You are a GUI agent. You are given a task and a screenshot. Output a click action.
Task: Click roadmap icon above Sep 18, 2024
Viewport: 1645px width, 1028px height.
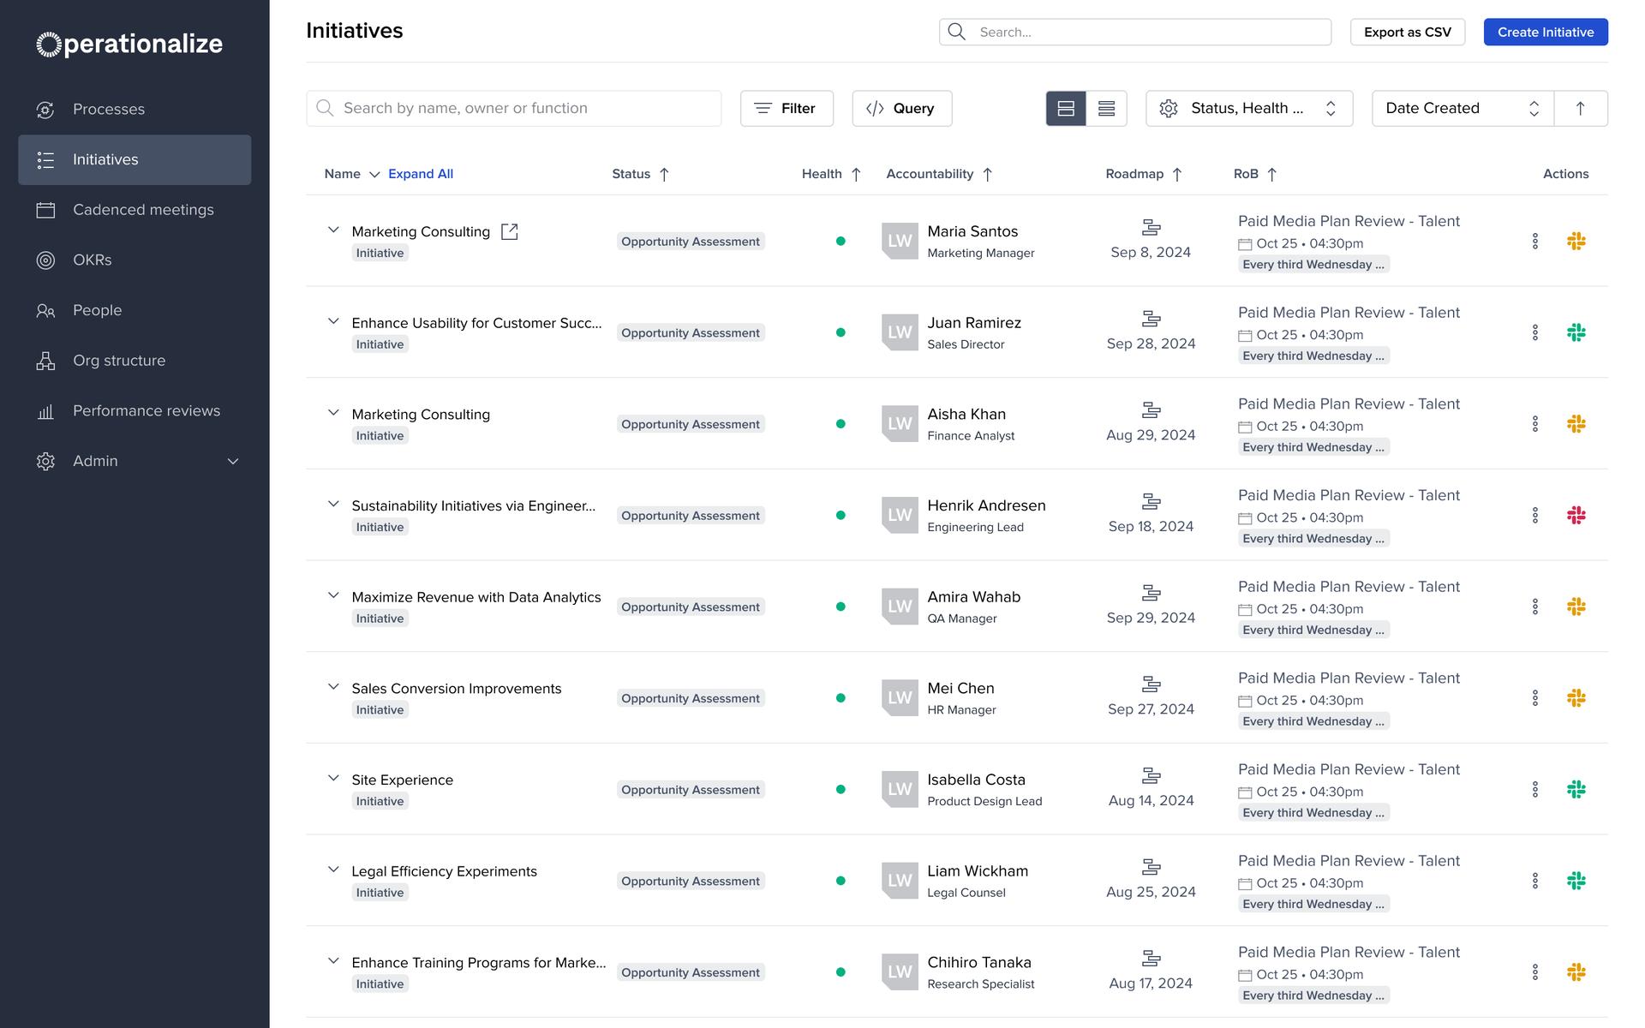point(1151,501)
